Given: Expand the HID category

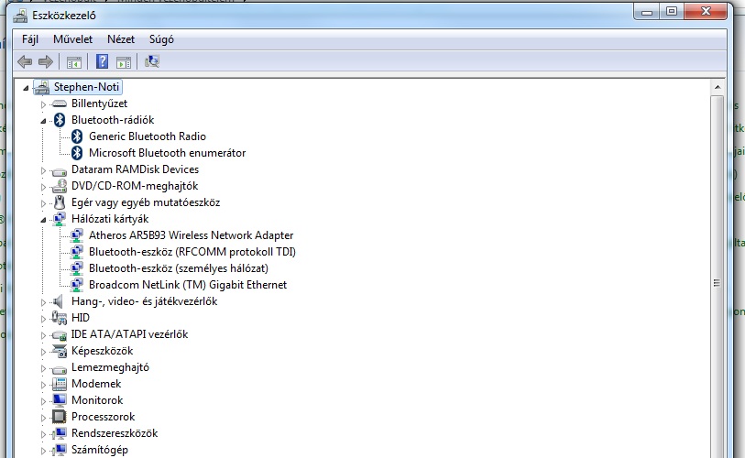Looking at the screenshot, I should (x=43, y=319).
